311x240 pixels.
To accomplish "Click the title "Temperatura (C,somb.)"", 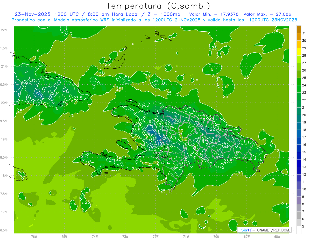I will click(158, 6).
